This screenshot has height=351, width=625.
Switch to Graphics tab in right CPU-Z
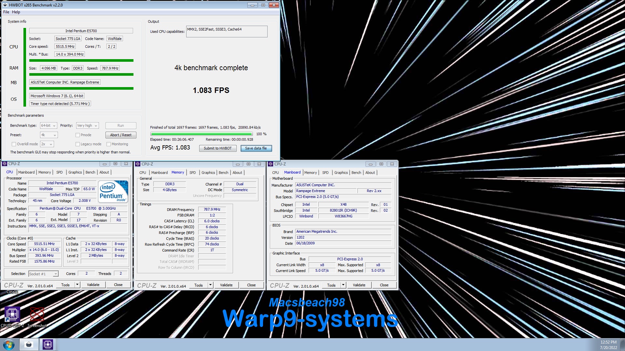point(341,173)
